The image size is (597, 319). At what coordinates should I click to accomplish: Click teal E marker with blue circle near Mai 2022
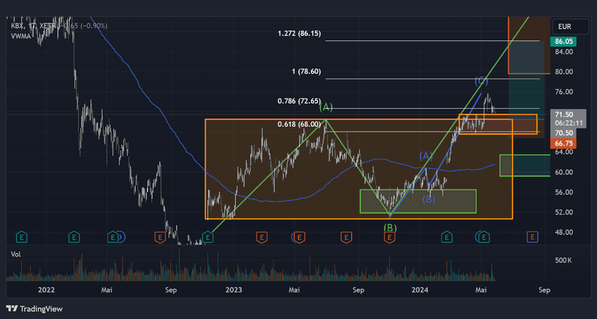point(113,237)
